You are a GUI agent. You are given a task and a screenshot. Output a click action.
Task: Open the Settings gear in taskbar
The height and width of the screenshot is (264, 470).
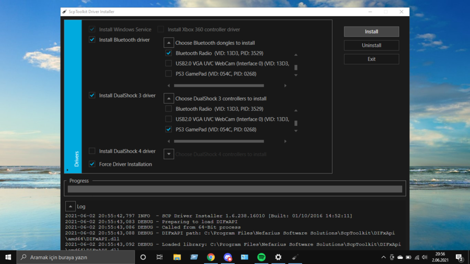pyautogui.click(x=278, y=257)
